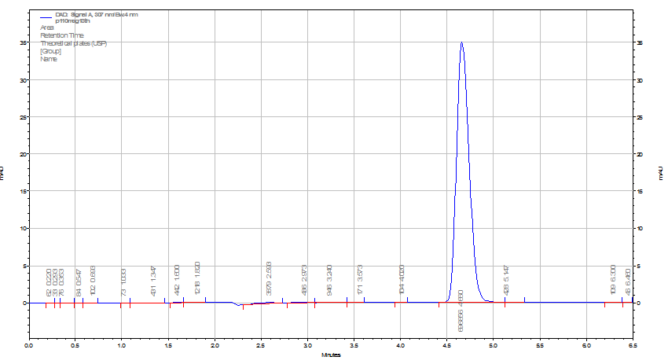Click the 'Theoretical plates (USP)' annotation label
Screen dimensions: 668x364
pos(73,43)
